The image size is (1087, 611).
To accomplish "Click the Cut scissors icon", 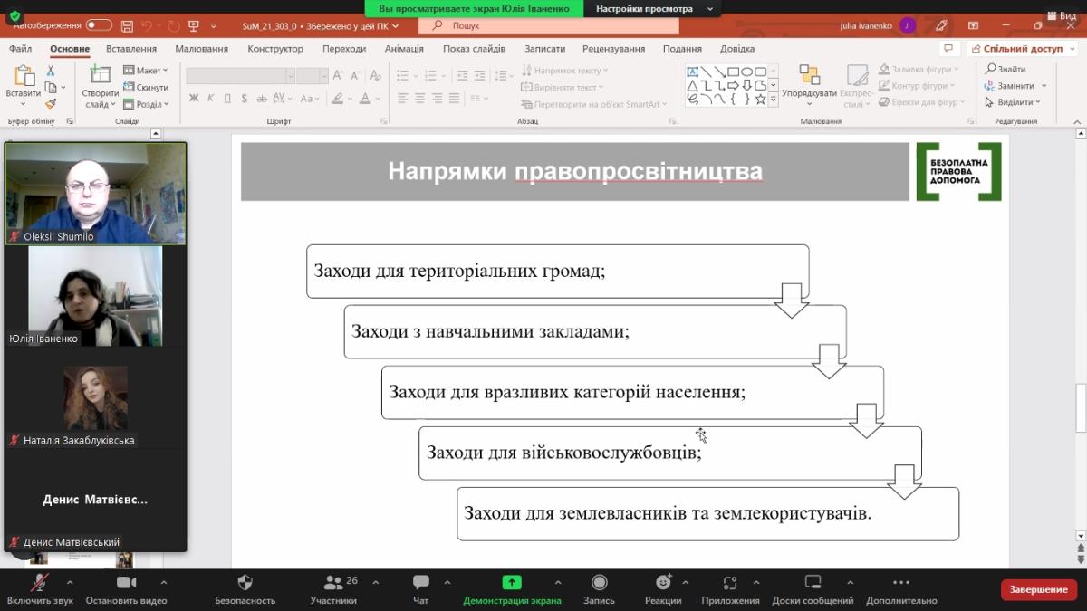I will pyautogui.click(x=51, y=71).
